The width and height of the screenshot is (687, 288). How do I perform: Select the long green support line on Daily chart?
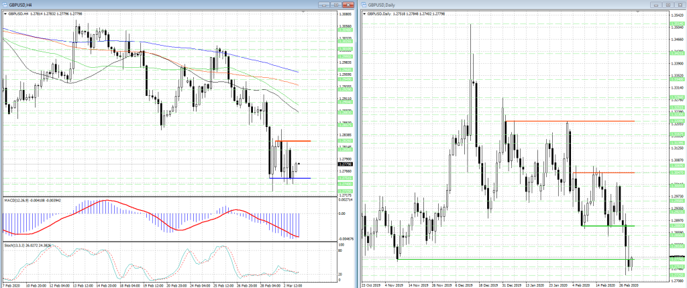516,260
